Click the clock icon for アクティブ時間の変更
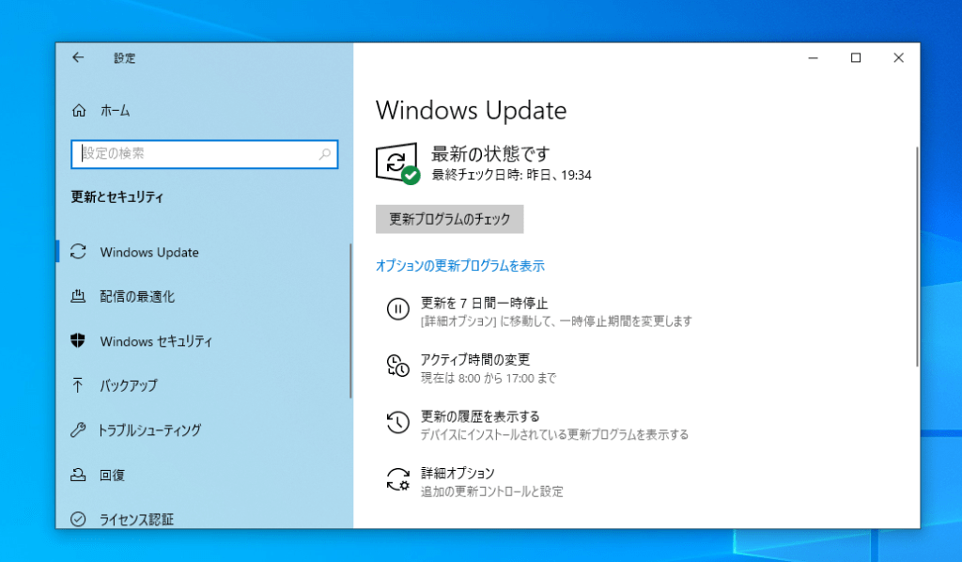Viewport: 962px width, 562px height. tap(396, 366)
